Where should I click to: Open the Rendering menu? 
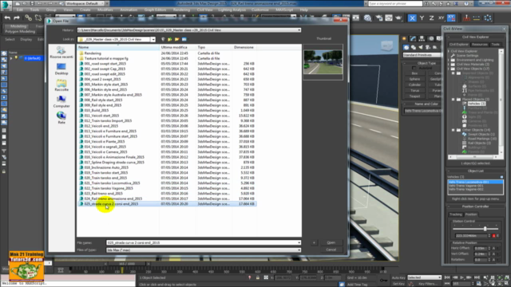coord(181,10)
